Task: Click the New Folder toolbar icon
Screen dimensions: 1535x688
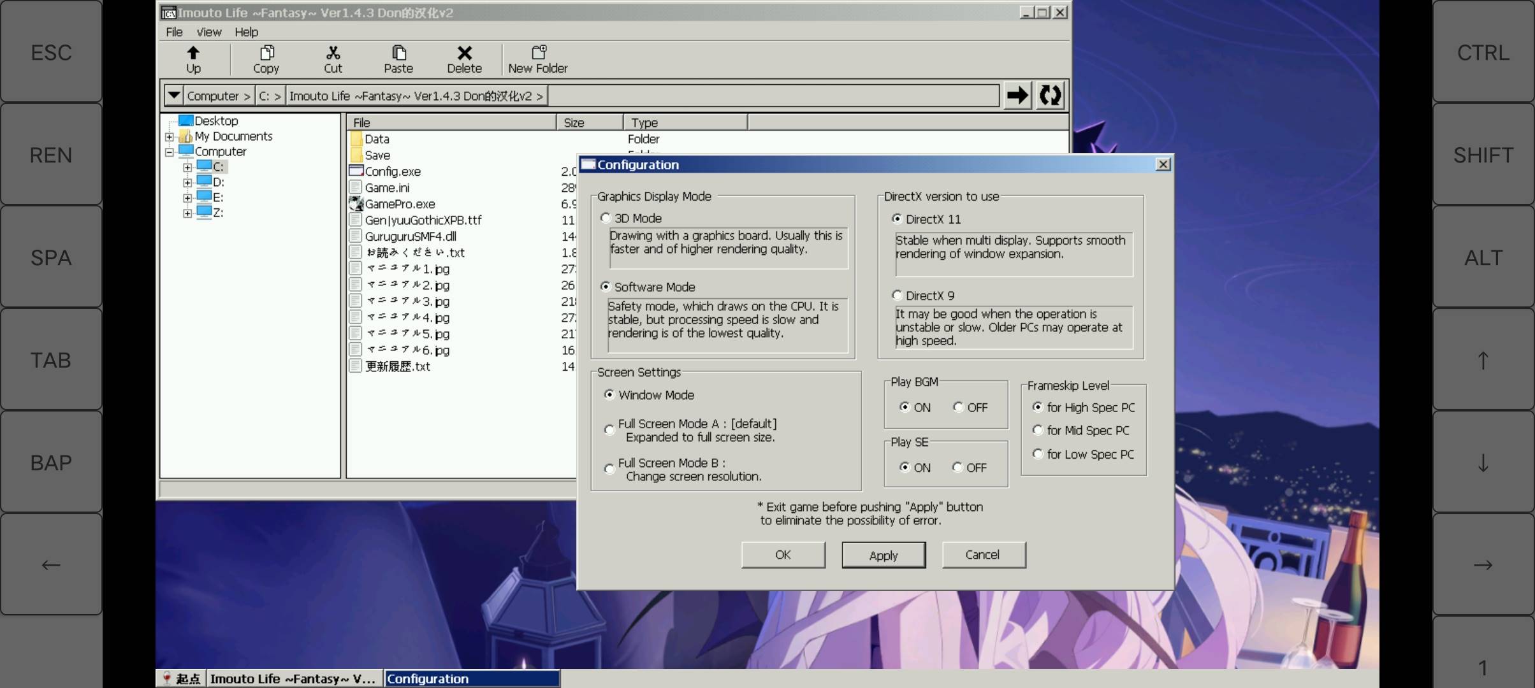Action: click(537, 58)
